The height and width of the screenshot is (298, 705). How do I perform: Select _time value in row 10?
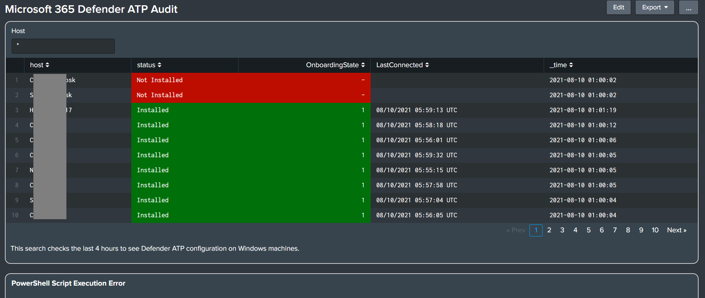(x=583, y=215)
